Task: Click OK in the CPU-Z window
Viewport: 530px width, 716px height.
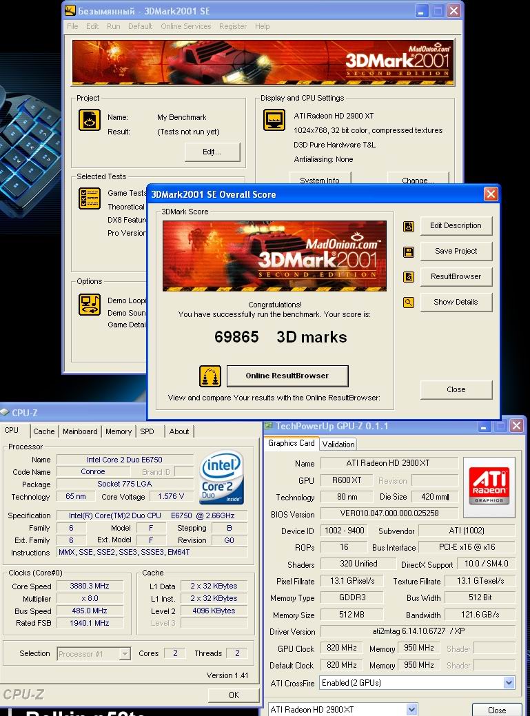Action: (234, 695)
